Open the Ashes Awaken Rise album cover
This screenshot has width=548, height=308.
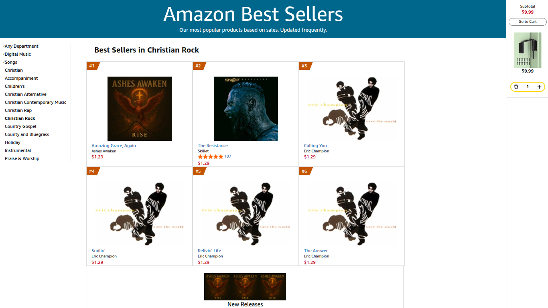(x=140, y=109)
